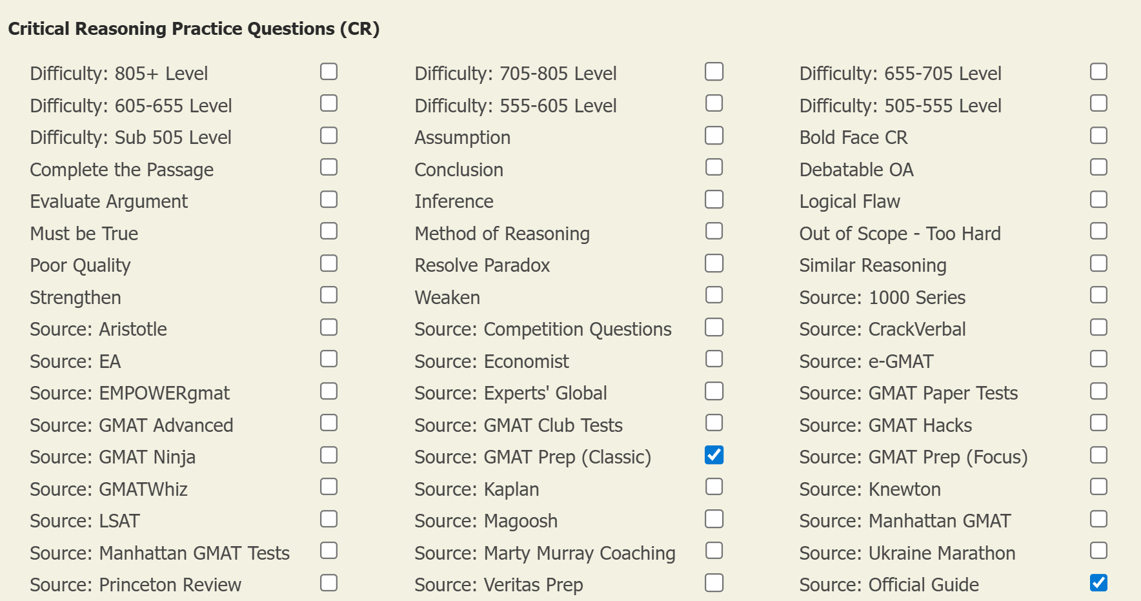This screenshot has height=601, width=1141.
Task: Check the Strengthen checkbox
Action: click(328, 295)
